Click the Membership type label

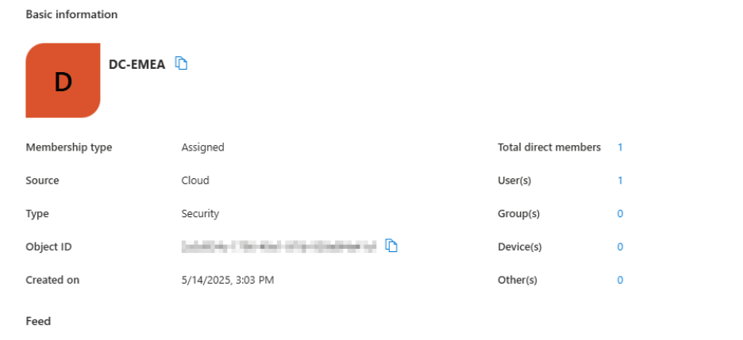tap(69, 147)
